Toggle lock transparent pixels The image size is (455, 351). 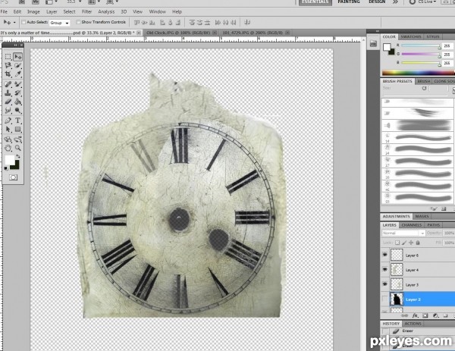(x=397, y=243)
